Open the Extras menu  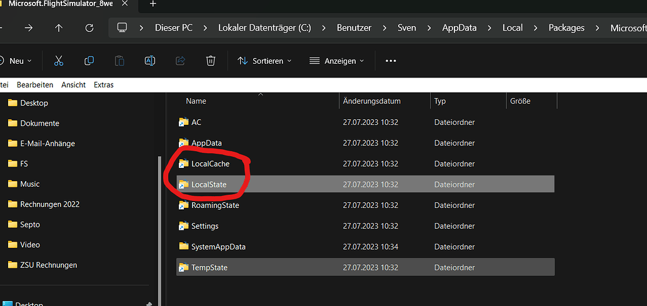coord(104,85)
